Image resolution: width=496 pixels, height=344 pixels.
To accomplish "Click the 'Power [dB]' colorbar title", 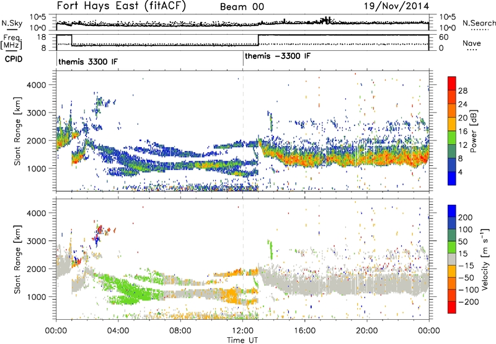I will pyautogui.click(x=474, y=131).
